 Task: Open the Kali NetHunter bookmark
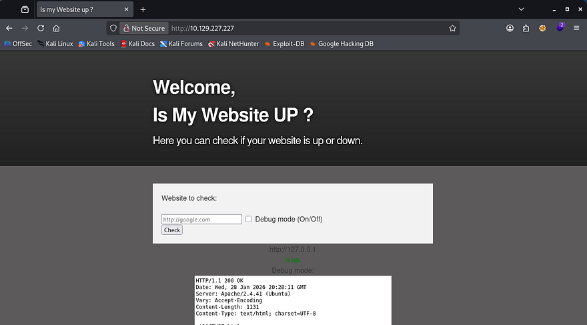(x=233, y=44)
